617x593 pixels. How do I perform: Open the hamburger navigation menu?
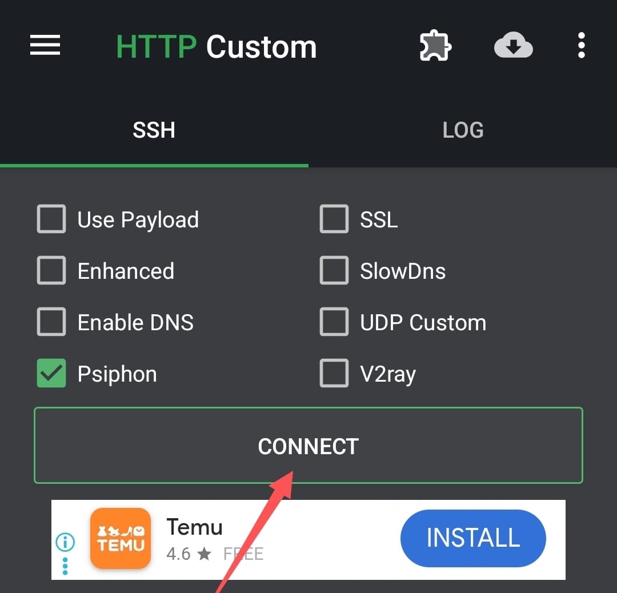coord(45,45)
